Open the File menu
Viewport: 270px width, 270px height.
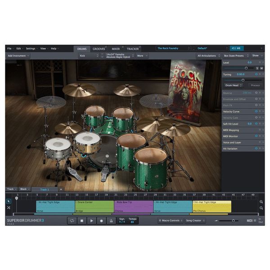tap(10, 49)
